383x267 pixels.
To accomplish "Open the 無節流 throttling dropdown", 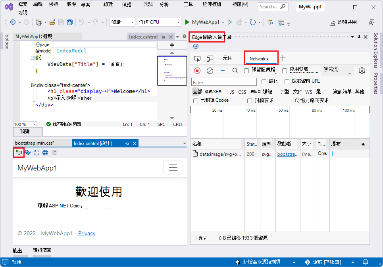I will pos(335,70).
